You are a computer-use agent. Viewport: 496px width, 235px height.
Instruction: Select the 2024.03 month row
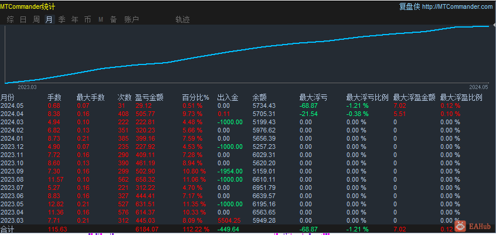248,122
